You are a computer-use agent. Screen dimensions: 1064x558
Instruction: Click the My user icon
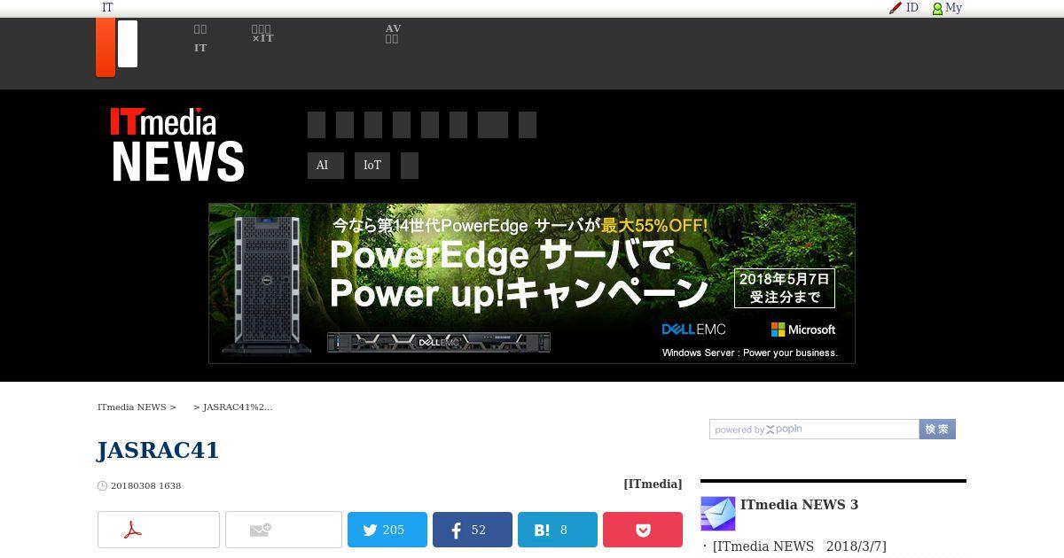(x=937, y=8)
